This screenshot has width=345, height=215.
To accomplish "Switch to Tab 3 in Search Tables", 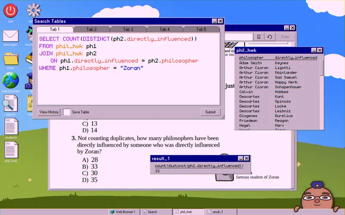I will pyautogui.click(x=128, y=29).
